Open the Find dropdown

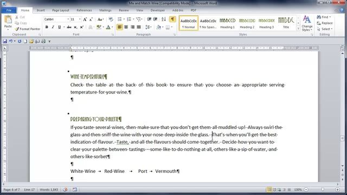coord(330,17)
